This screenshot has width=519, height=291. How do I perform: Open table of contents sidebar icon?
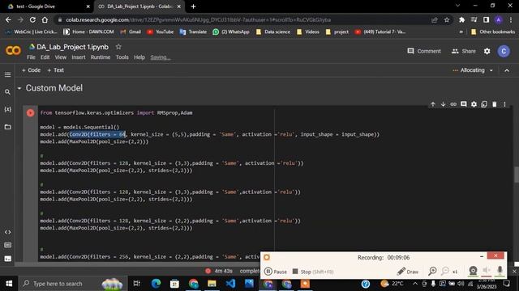point(7,74)
